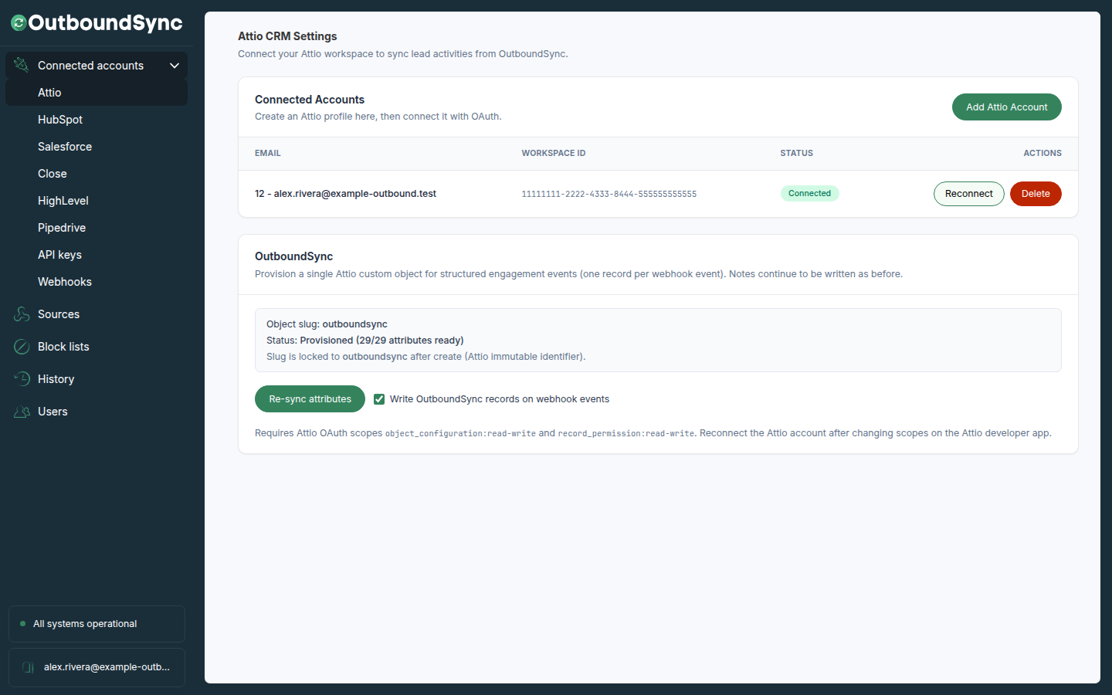Open the Webhooks page
The width and height of the screenshot is (1112, 695).
coord(97,282)
